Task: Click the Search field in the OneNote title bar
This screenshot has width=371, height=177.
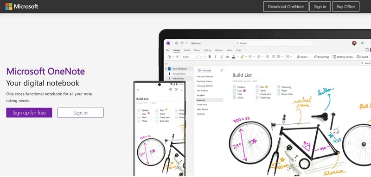Action: (x=273, y=43)
